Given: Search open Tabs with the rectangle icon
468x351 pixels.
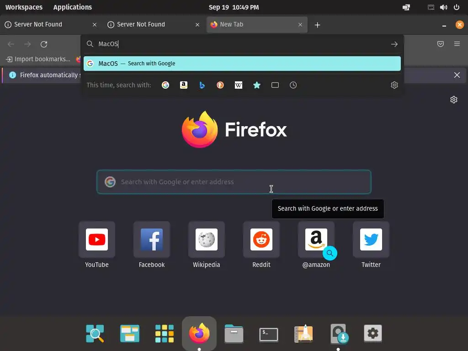Looking at the screenshot, I should pos(275,85).
